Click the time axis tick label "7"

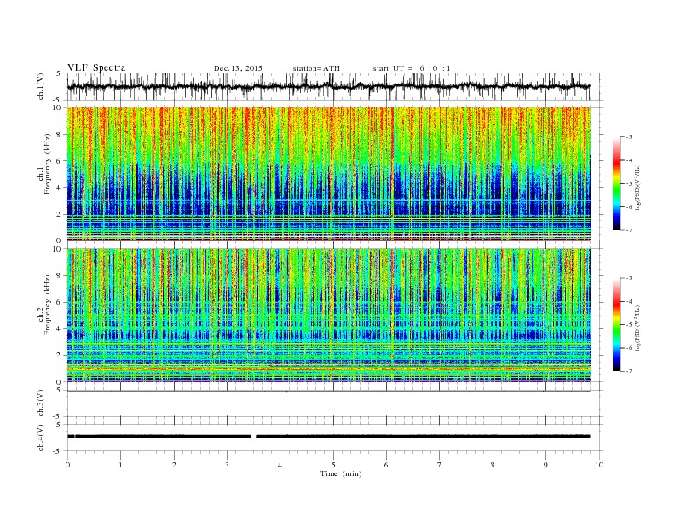pos(440,465)
